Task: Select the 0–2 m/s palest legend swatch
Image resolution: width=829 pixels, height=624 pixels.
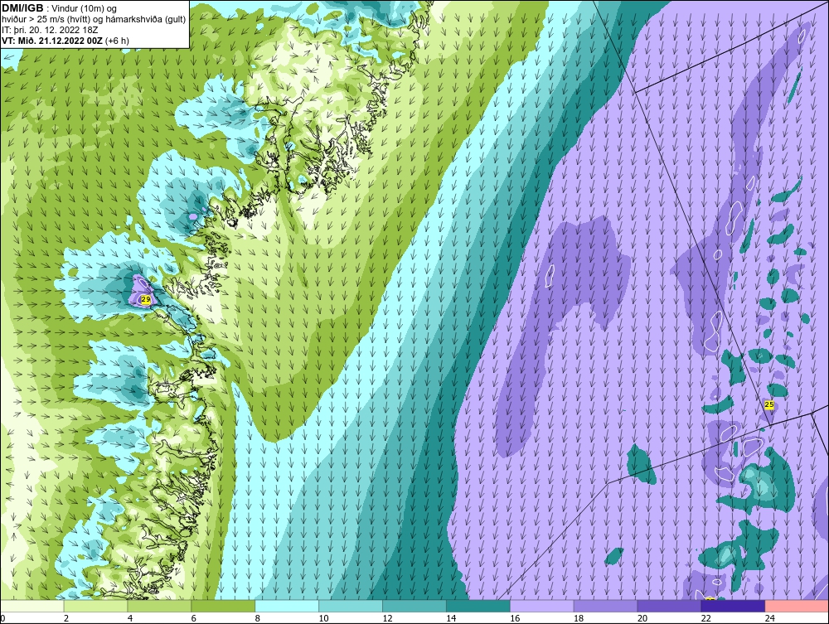Action: 32,606
